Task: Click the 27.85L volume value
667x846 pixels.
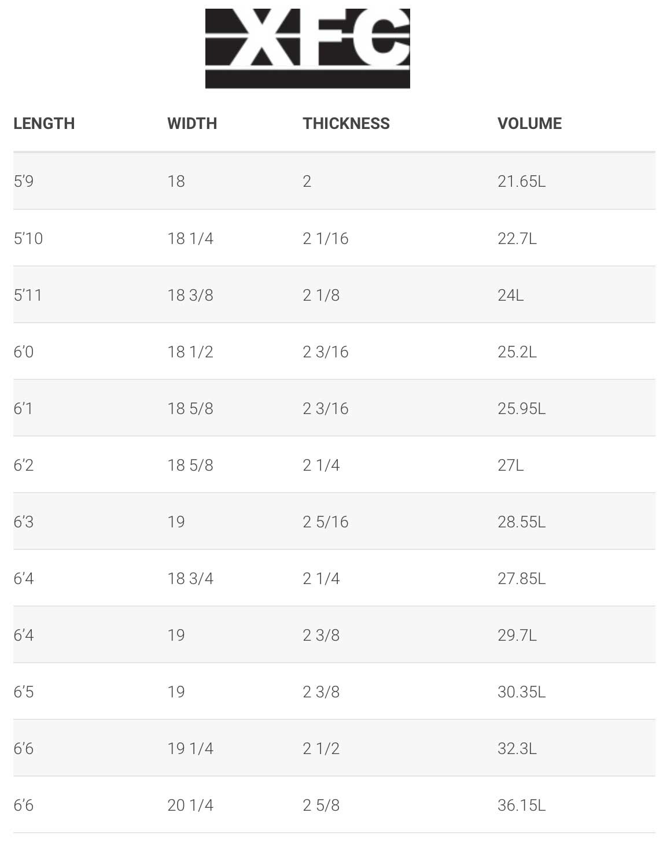Action: [x=522, y=578]
